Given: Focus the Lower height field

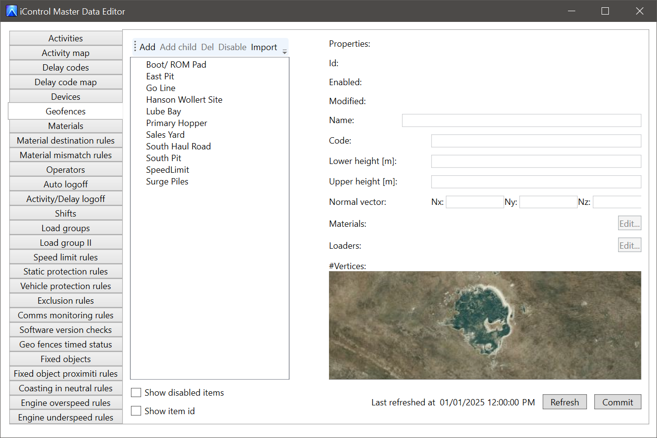Looking at the screenshot, I should click(536, 161).
